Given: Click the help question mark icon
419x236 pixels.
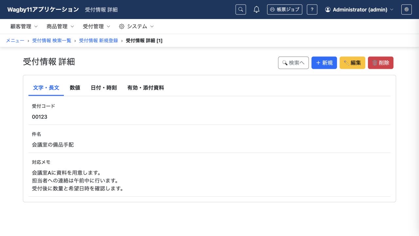Looking at the screenshot, I should coord(312,10).
